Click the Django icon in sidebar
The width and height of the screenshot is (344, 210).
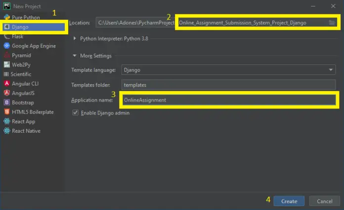[x=7, y=27]
